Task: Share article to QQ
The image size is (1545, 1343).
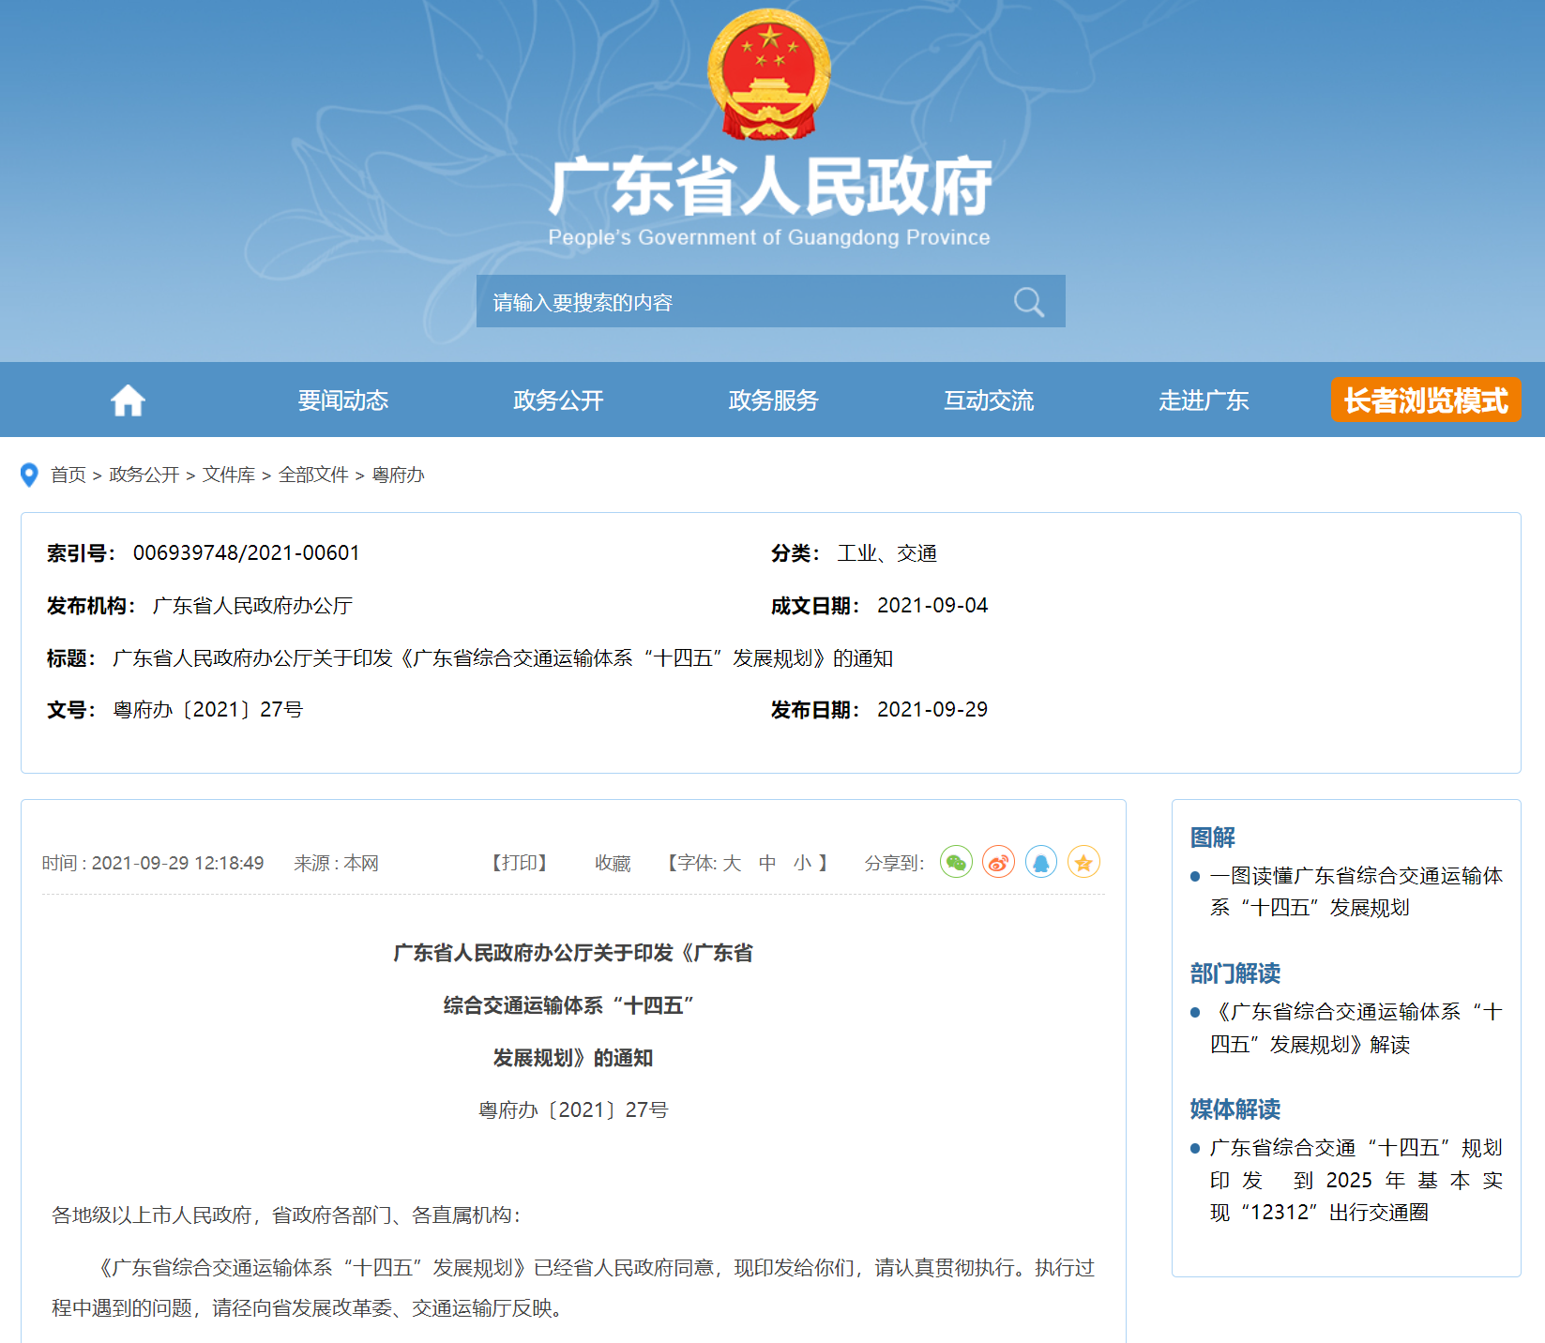Action: (x=1040, y=862)
